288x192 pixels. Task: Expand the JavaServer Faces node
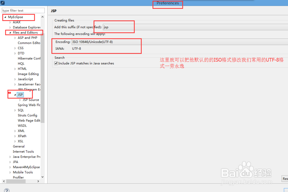coord(15,84)
